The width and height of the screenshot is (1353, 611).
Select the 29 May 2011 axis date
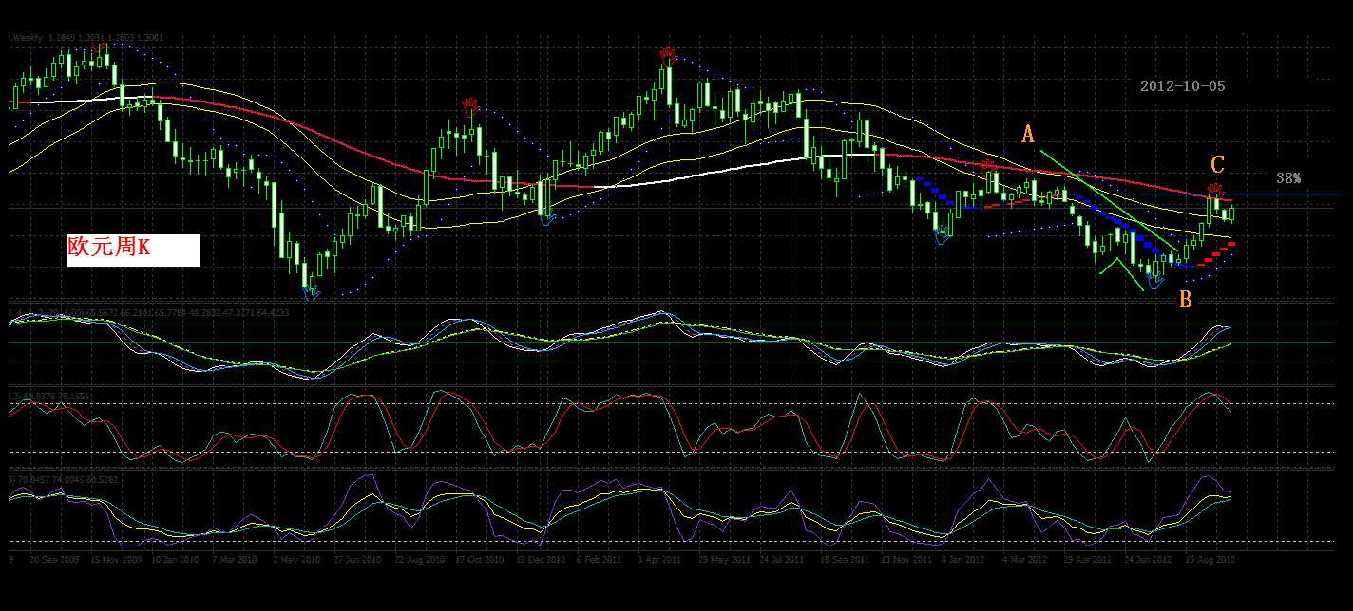pyautogui.click(x=723, y=560)
